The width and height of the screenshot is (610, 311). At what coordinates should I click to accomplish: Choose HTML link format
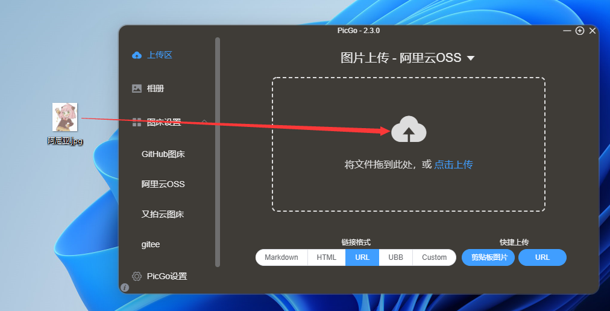pyautogui.click(x=326, y=257)
